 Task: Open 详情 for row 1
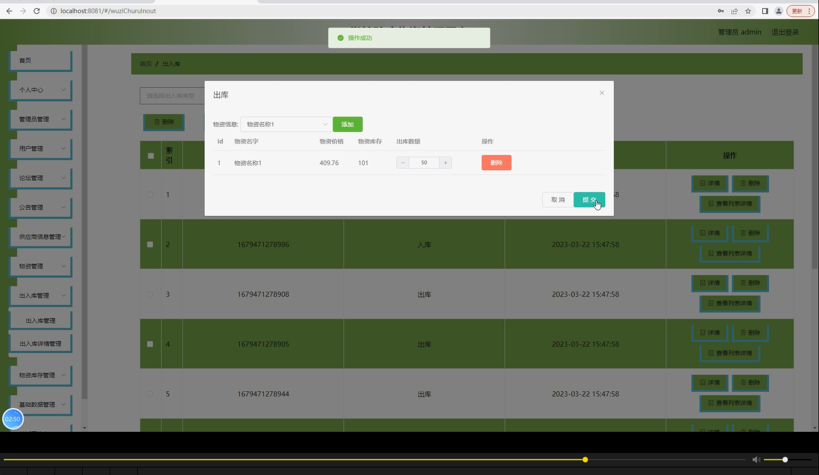coord(710,184)
